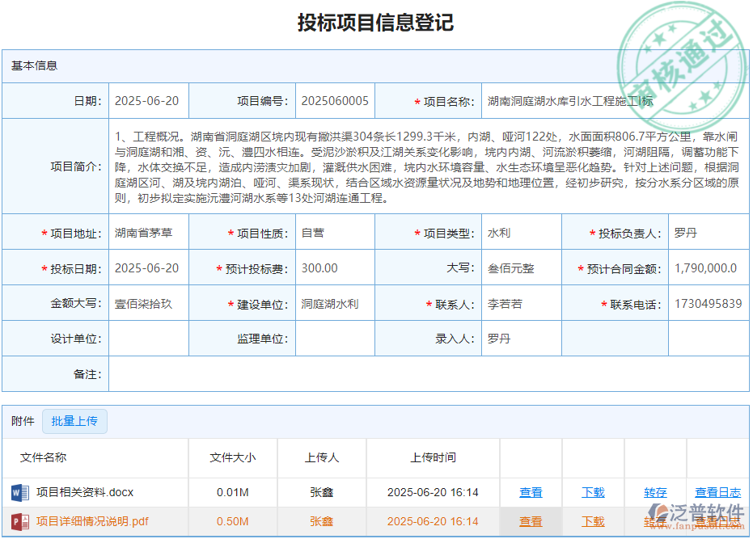753x539 pixels.
Task: Click 查看 to view 项目相关资料.docx
Action: click(x=531, y=492)
